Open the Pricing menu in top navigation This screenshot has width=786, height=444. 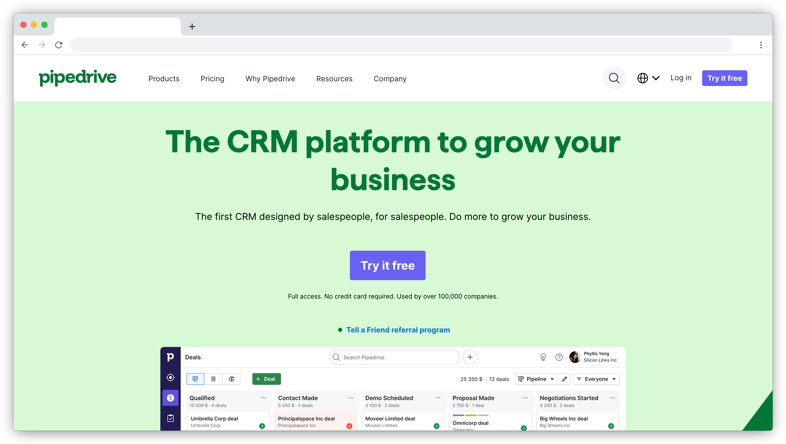pyautogui.click(x=212, y=78)
